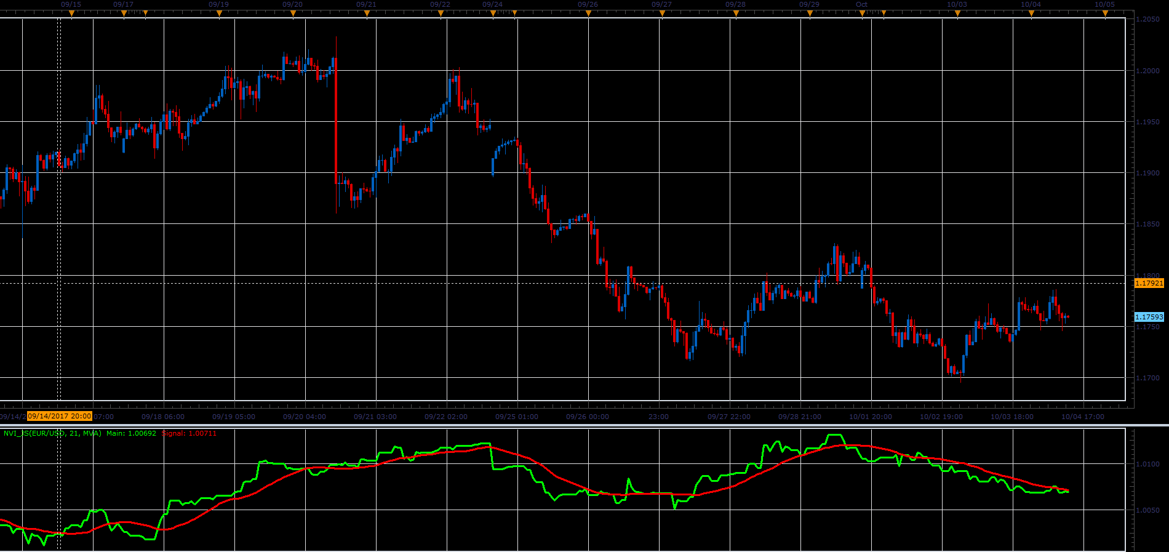
Task: Click the 1.1850 price axis label
Action: (1147, 225)
